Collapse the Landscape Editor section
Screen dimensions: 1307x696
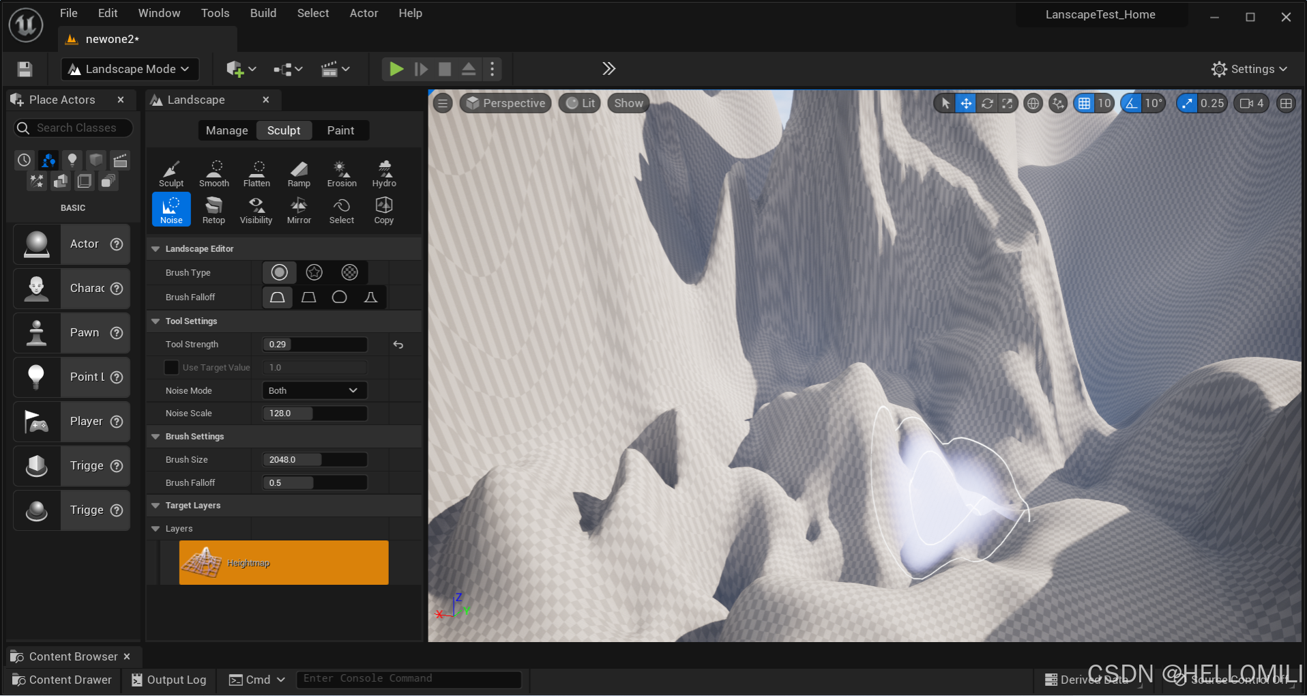(156, 249)
